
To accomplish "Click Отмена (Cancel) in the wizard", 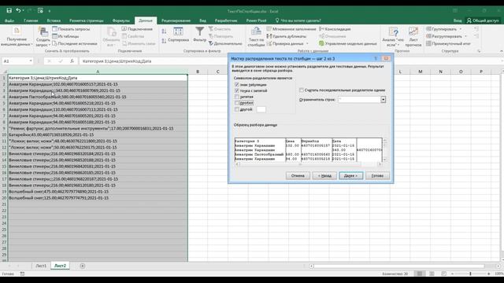I will [298, 175].
